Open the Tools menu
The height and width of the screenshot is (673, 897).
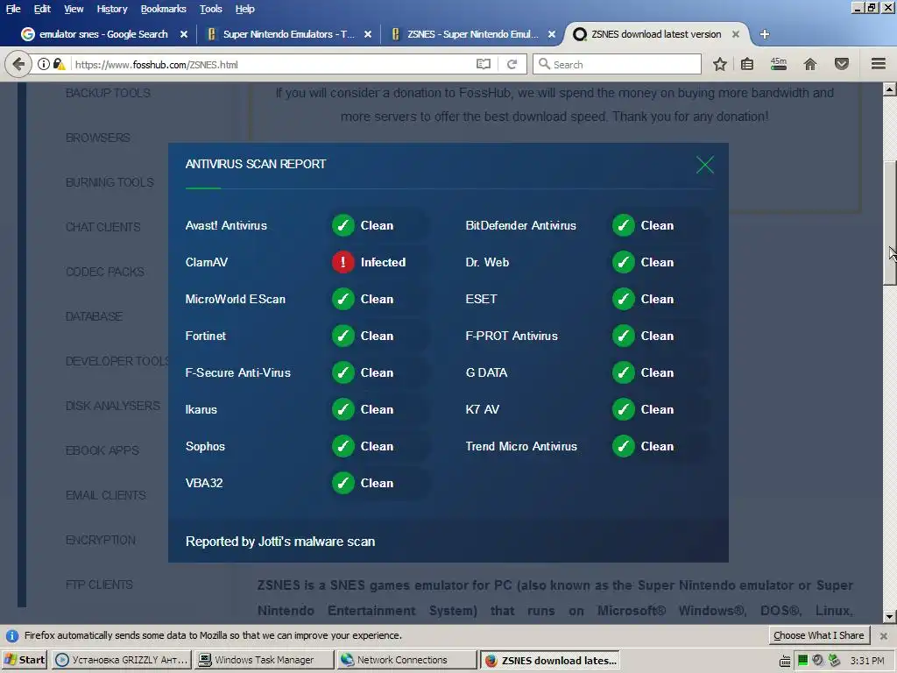click(x=210, y=9)
